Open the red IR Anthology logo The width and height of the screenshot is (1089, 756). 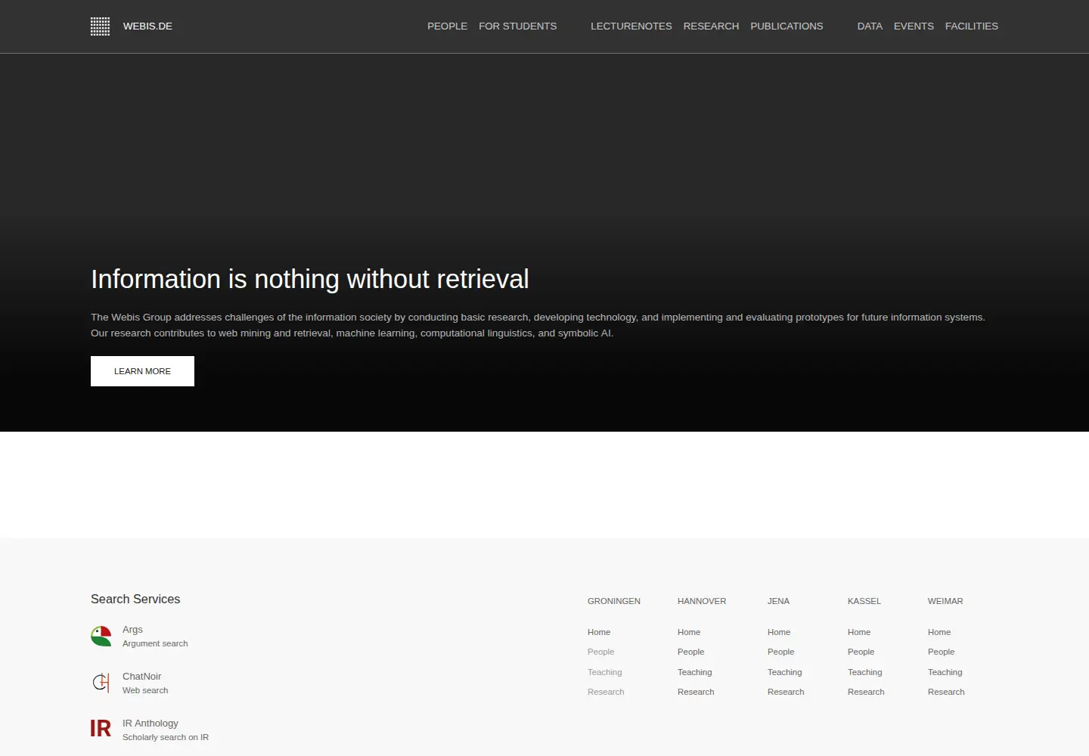click(101, 729)
